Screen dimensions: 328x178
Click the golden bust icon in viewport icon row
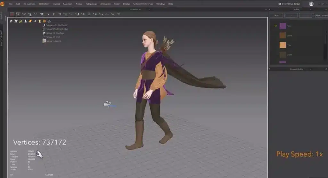click(39, 21)
